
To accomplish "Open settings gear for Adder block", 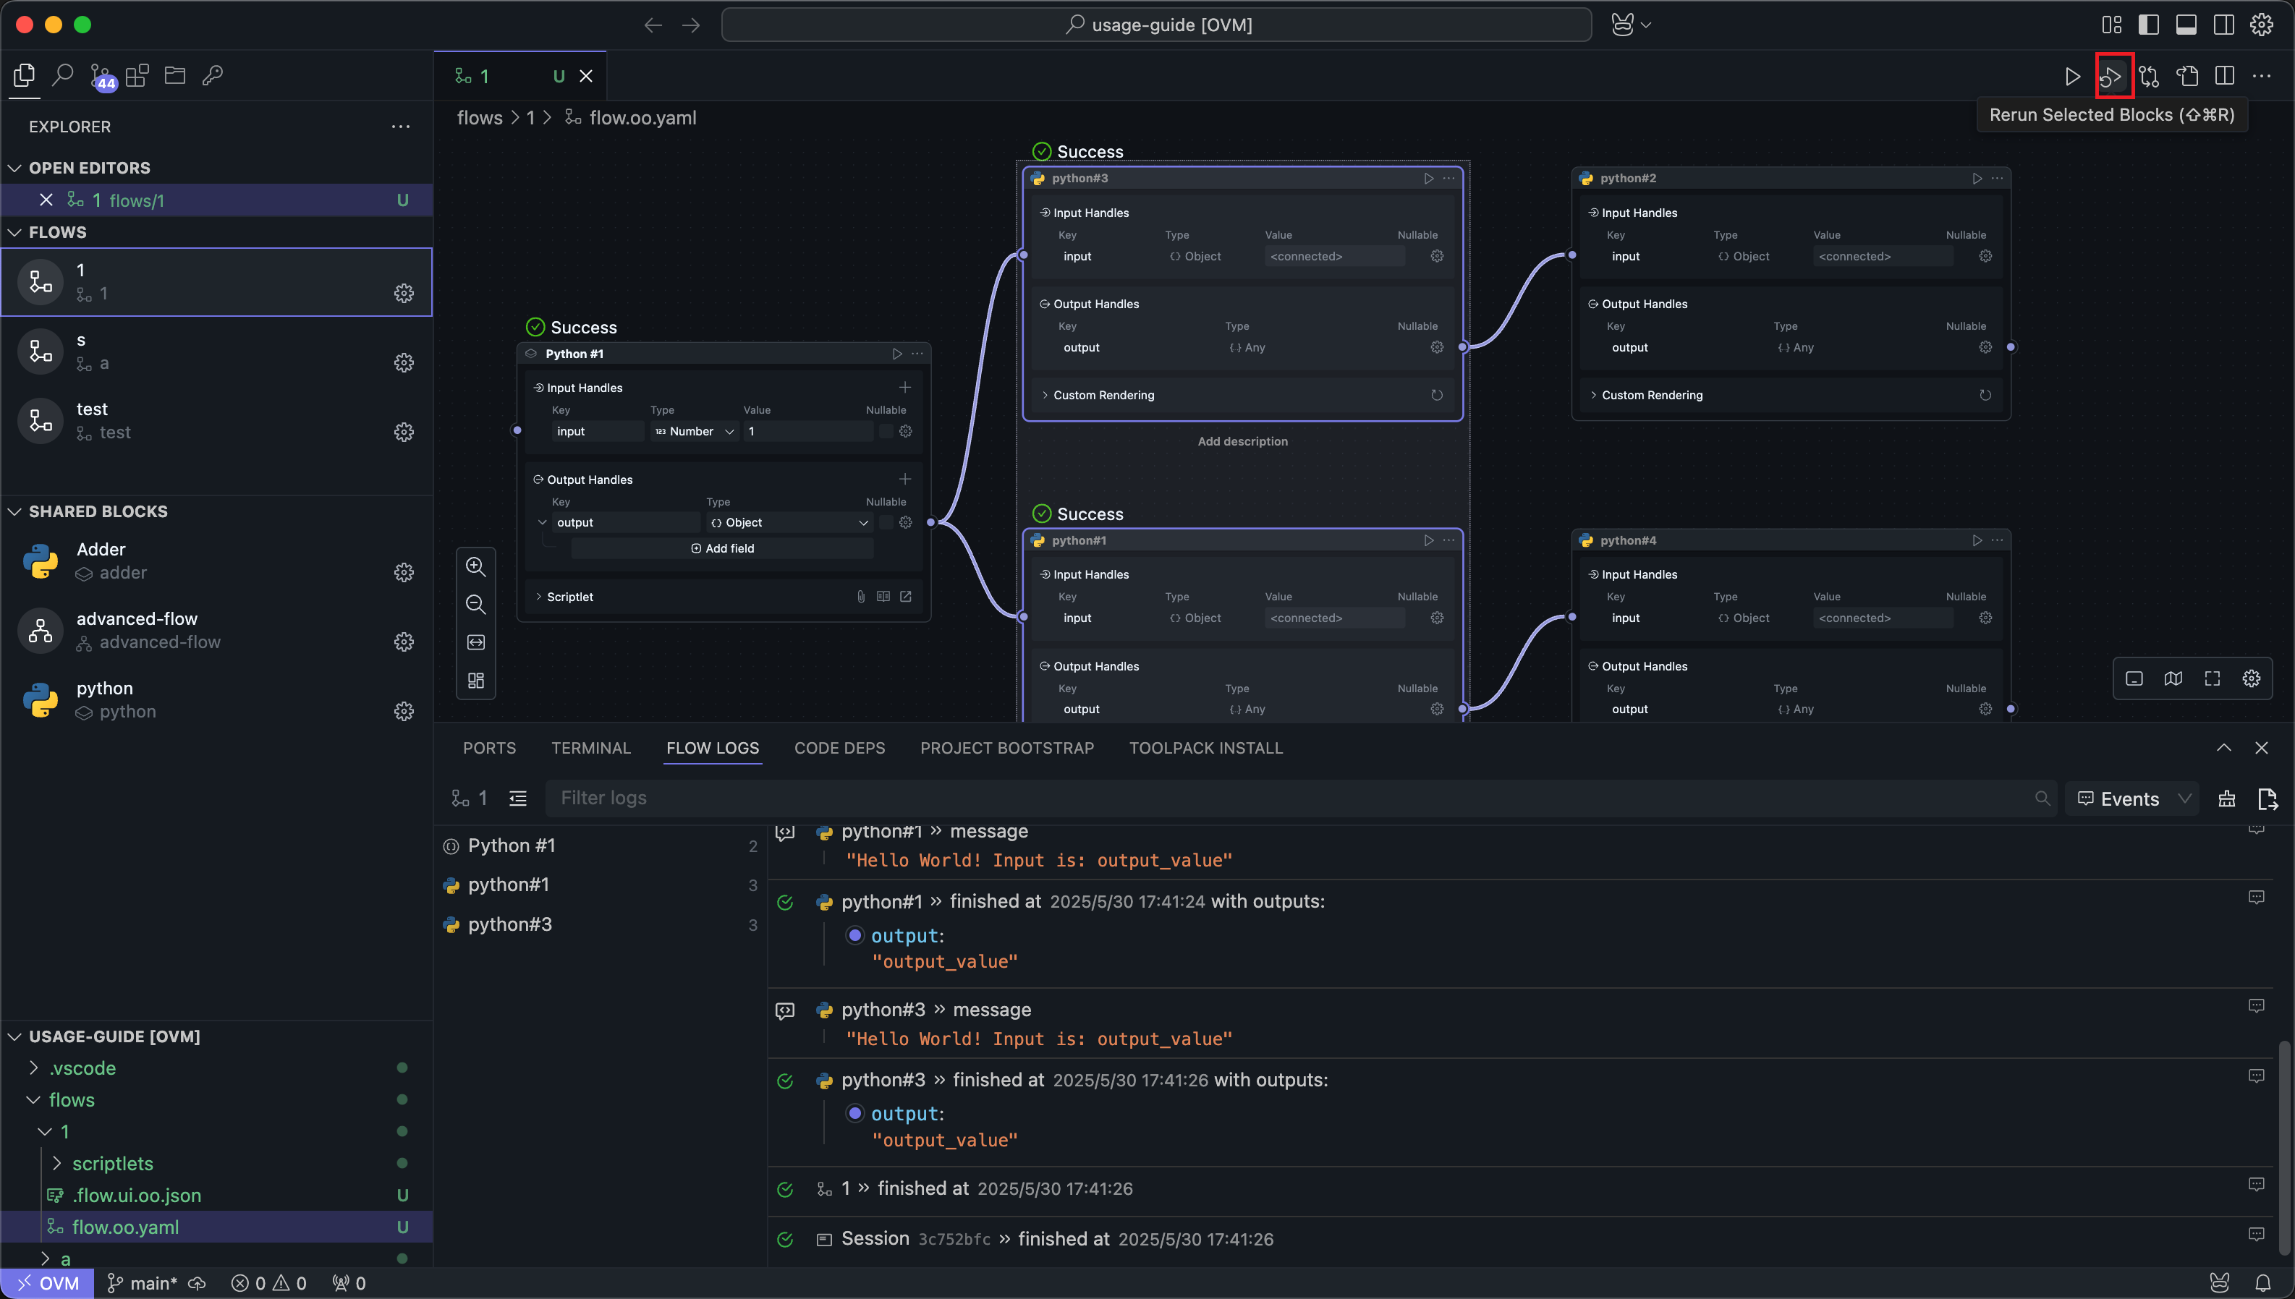I will point(403,572).
